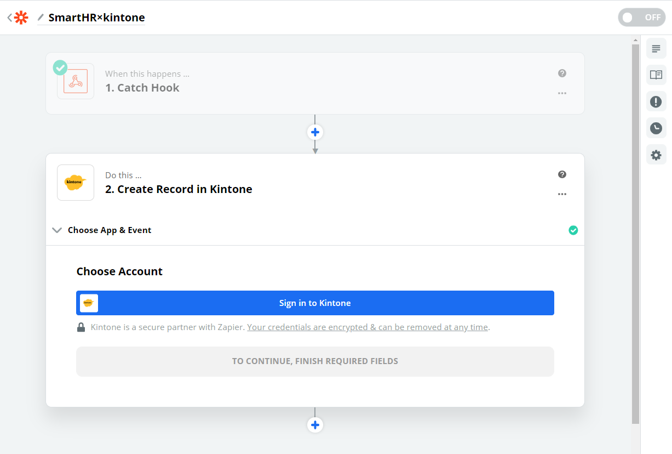Open the Zap issues exclamation icon
The height and width of the screenshot is (454, 672).
[x=656, y=101]
